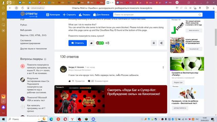The width and height of the screenshot is (217, 122).
Task: Click the page vertical scrollbar thumb
Action: tap(216, 37)
